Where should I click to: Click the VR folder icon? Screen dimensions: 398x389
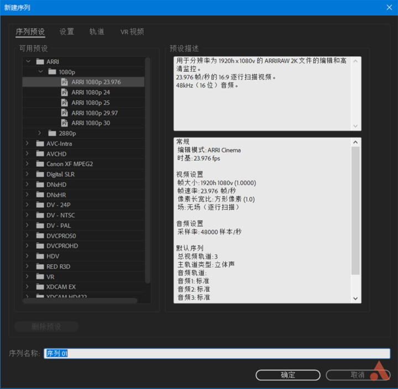click(40, 277)
